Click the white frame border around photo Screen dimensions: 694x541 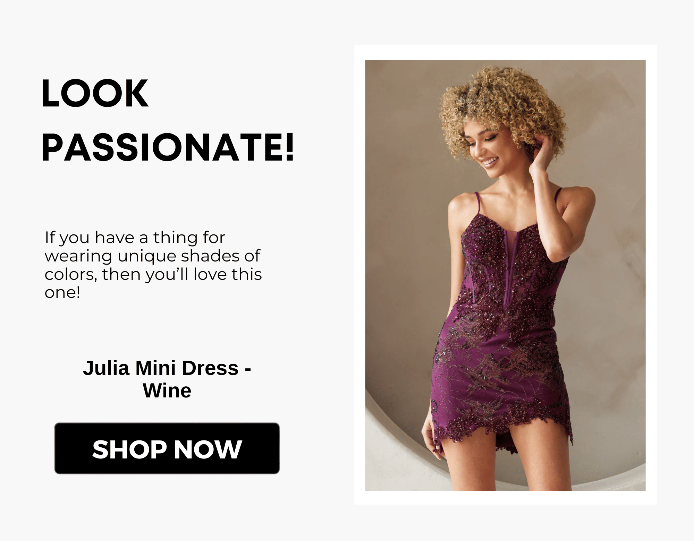point(505,52)
